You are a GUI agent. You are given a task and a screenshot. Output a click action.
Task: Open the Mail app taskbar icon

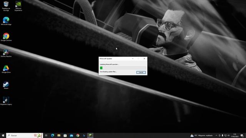[71, 135]
